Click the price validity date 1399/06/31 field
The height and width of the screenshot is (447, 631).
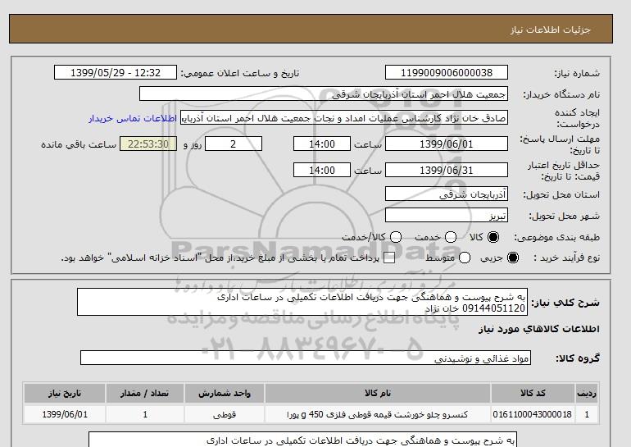point(447,170)
